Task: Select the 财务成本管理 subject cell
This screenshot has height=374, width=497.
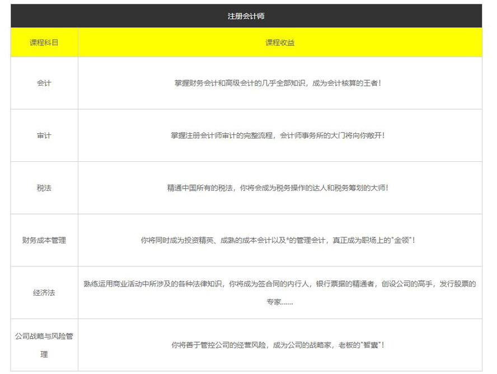Action: (44, 240)
